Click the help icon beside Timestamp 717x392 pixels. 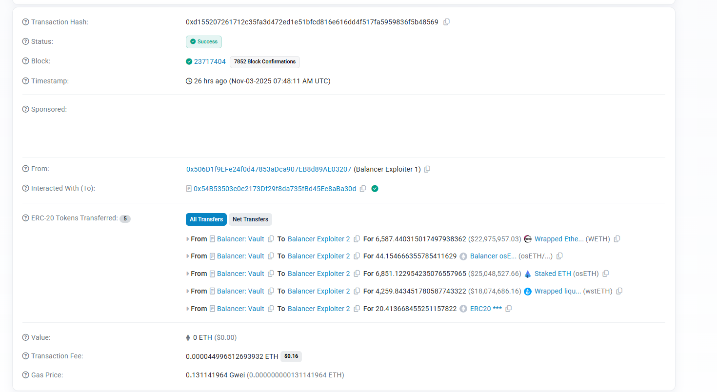click(x=26, y=81)
